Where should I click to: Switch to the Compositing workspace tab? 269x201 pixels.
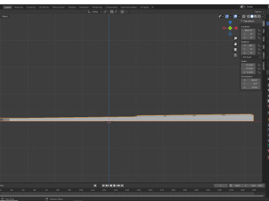pyautogui.click(x=111, y=7)
